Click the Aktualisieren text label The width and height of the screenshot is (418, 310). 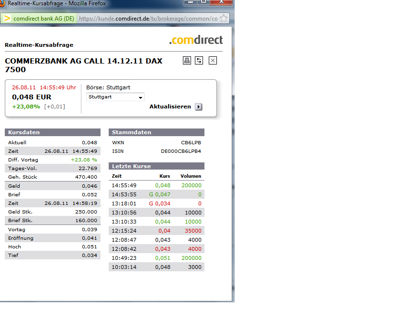click(x=170, y=107)
